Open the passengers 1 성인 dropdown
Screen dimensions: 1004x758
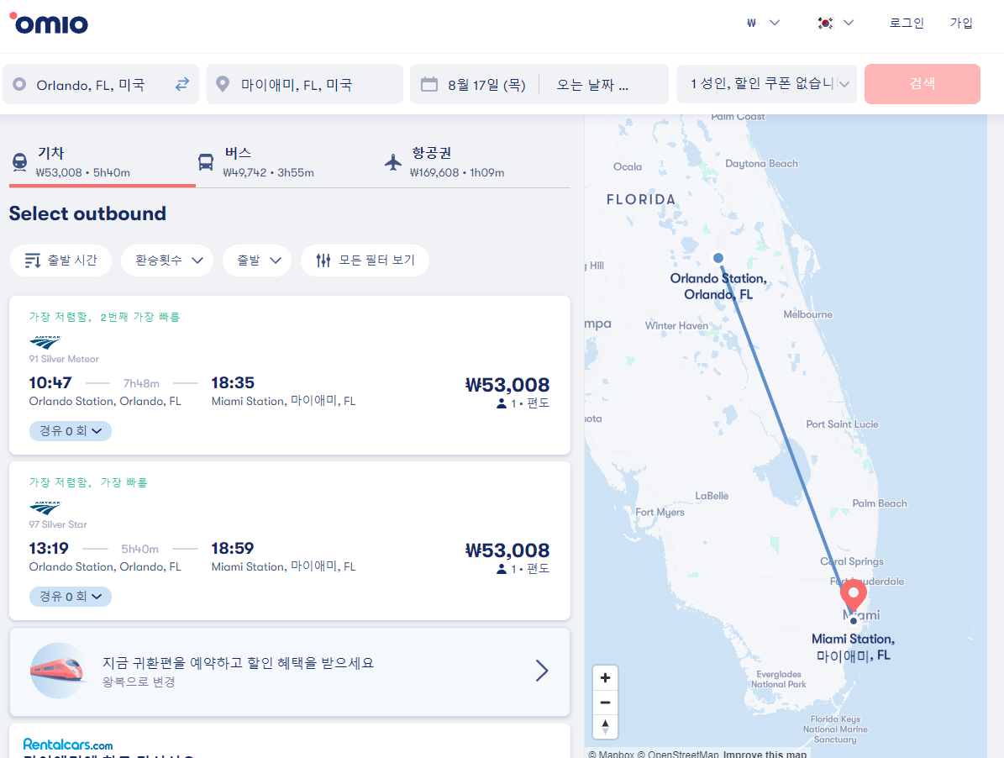pyautogui.click(x=766, y=84)
